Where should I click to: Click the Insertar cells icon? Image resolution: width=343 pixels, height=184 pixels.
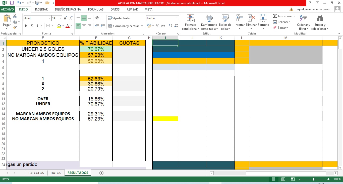click(x=240, y=18)
